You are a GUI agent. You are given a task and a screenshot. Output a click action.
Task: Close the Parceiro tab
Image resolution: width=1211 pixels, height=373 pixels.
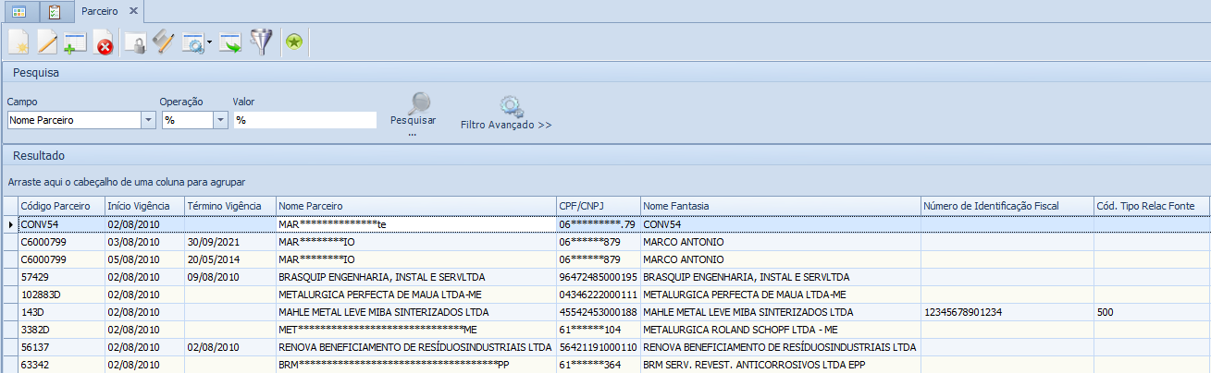pyautogui.click(x=133, y=11)
